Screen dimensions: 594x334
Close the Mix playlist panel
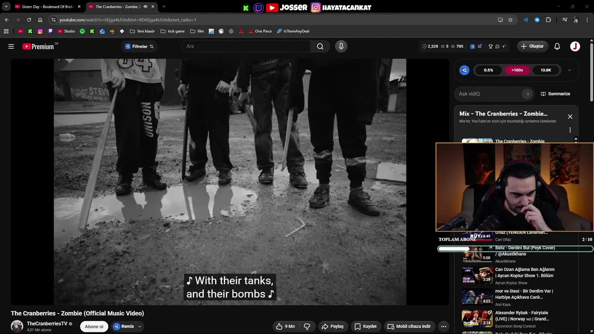(x=570, y=116)
